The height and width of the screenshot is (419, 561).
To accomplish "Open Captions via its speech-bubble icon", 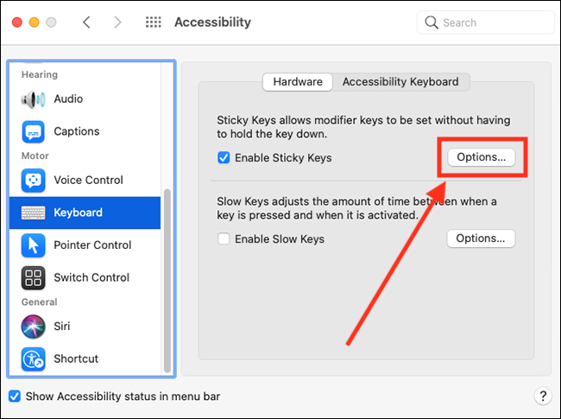I will pyautogui.click(x=34, y=132).
